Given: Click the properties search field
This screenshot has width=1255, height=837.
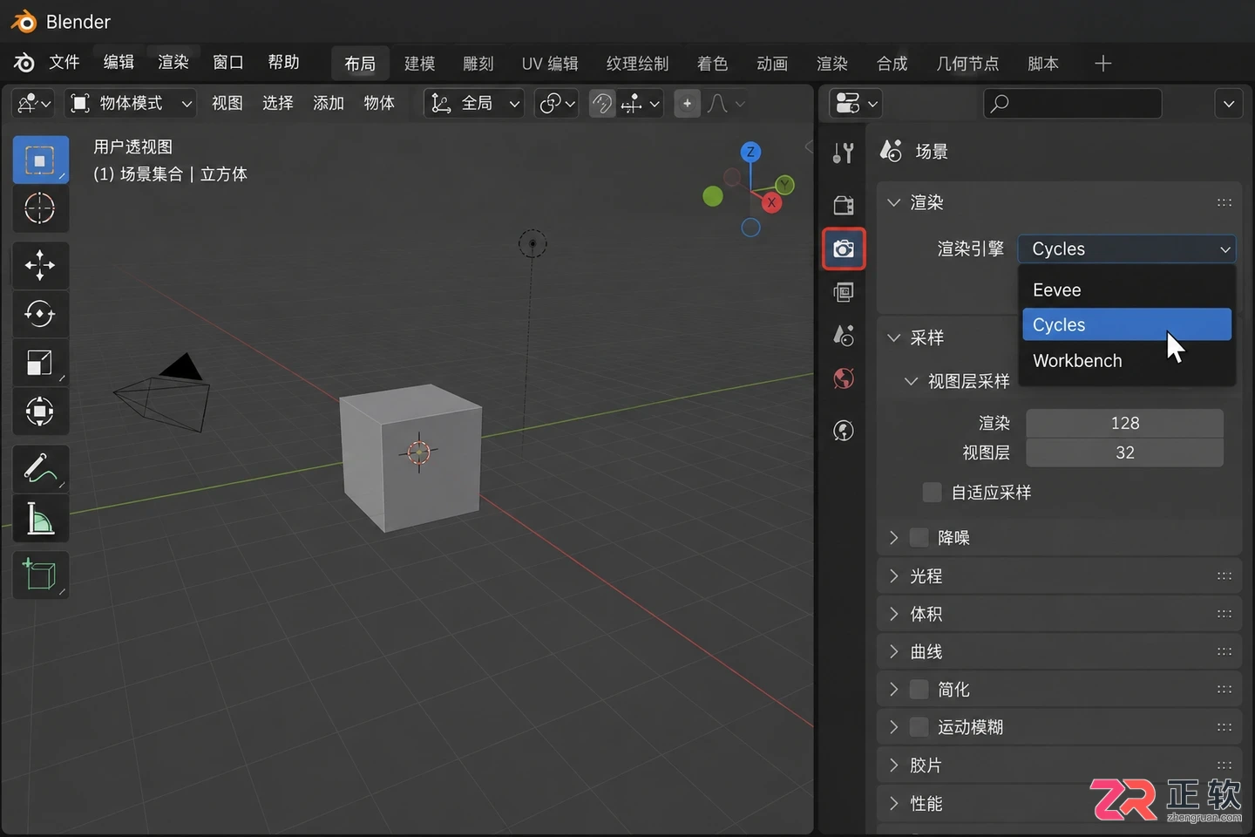Looking at the screenshot, I should (1073, 104).
